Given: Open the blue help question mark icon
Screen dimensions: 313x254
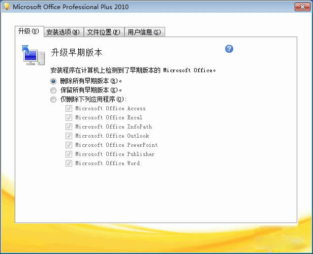Looking at the screenshot, I should (x=229, y=49).
